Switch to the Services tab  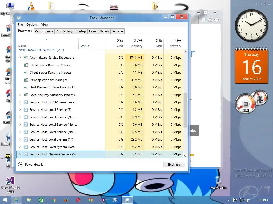[118, 31]
